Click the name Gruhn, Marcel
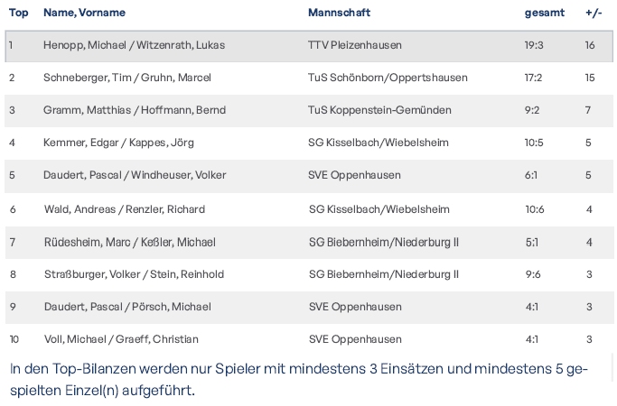Screen dimensions: 617x406 click(x=181, y=78)
